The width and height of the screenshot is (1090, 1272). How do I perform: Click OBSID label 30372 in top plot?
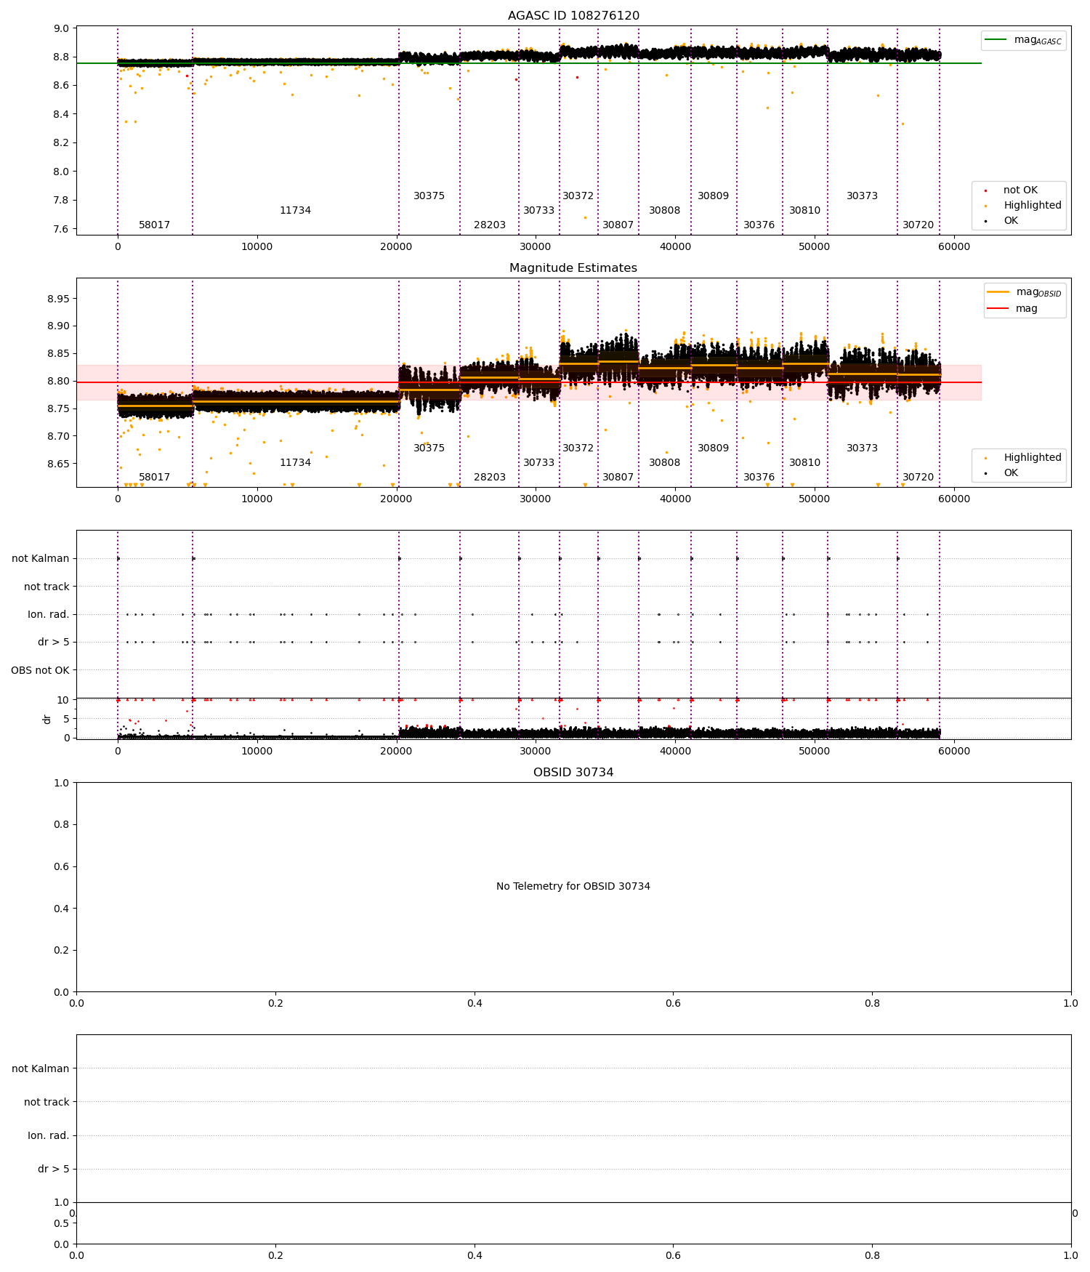(x=578, y=196)
